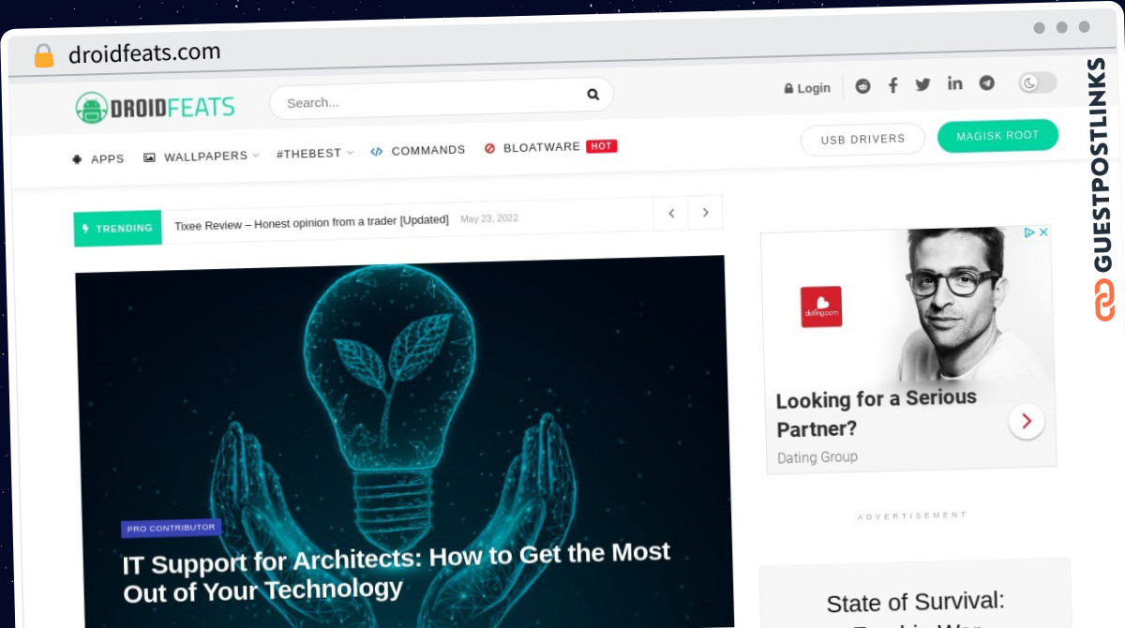Click the DroidFeats logo
The image size is (1125, 628).
[x=156, y=108]
